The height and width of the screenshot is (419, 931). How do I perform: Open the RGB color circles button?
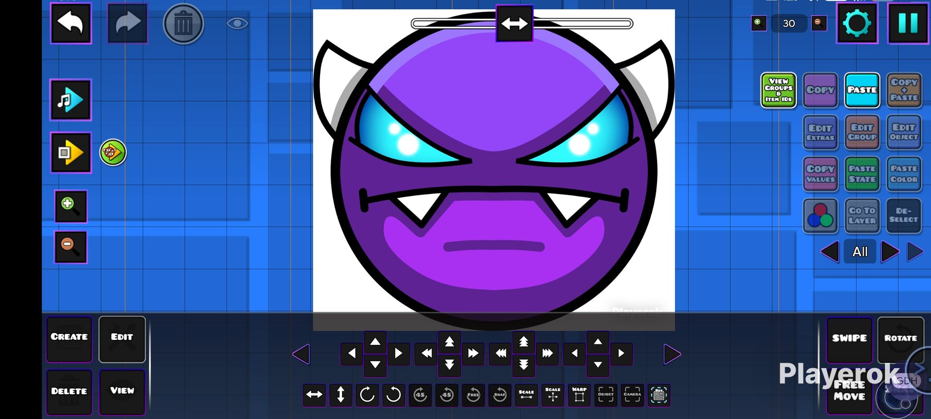click(x=820, y=216)
